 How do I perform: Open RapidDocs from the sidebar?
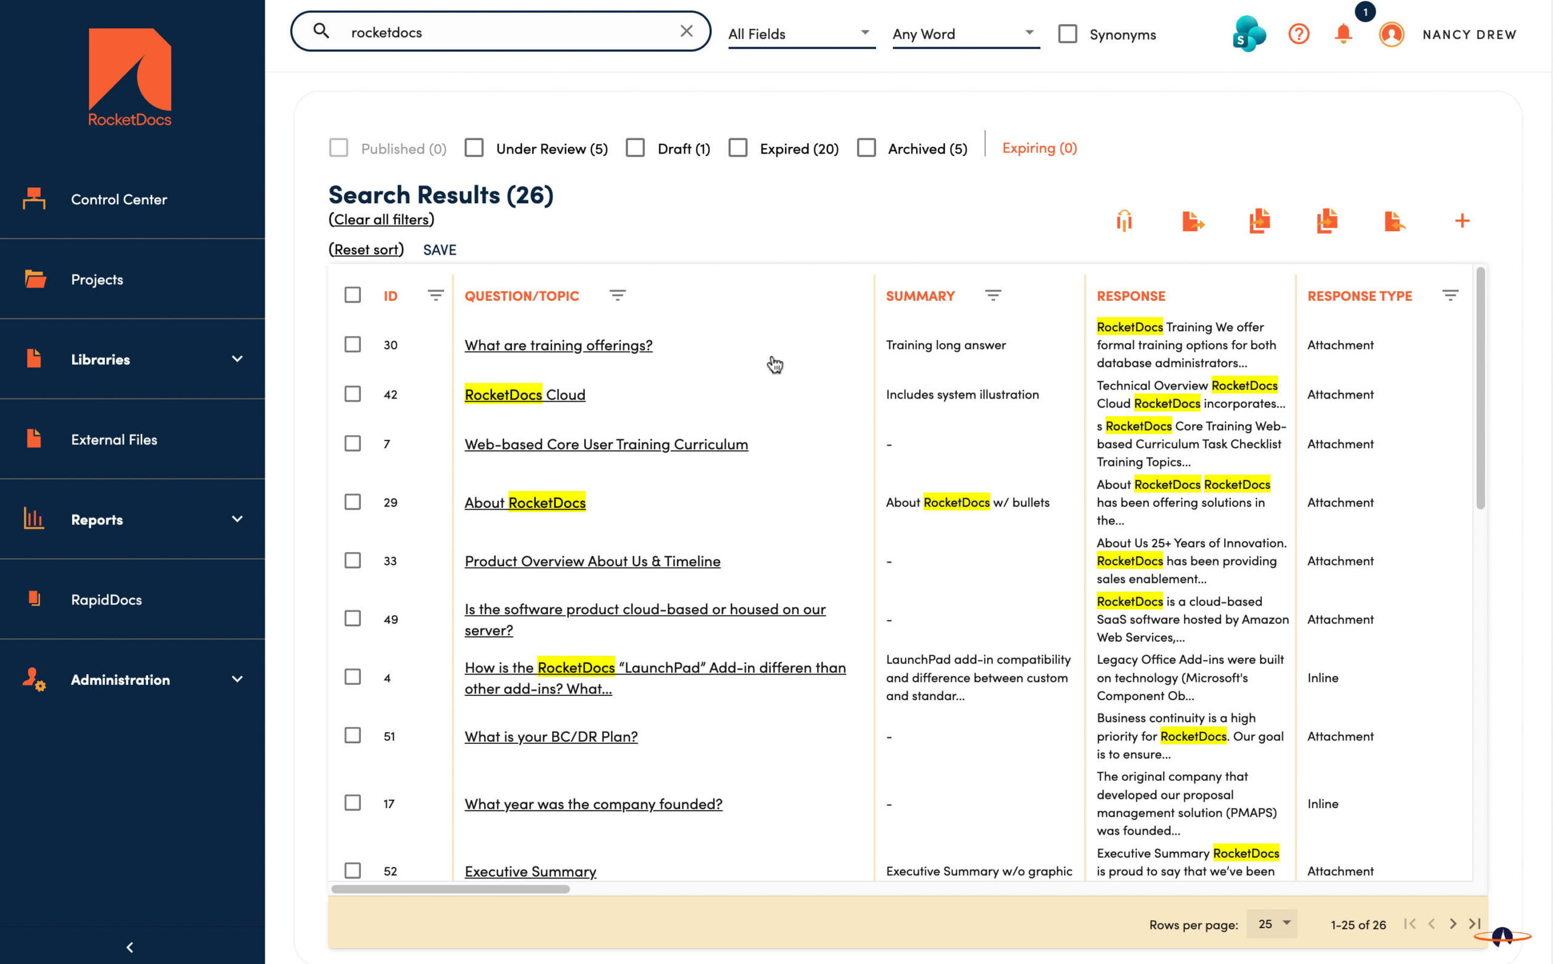pos(106,599)
